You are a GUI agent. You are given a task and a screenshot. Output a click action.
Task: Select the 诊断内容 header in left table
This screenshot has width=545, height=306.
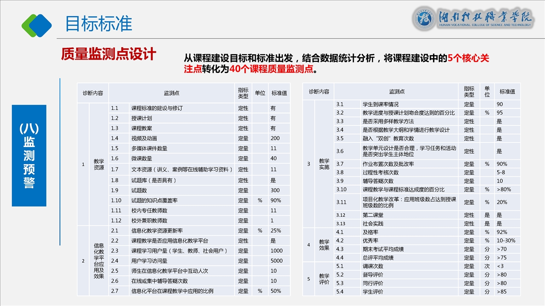pos(93,93)
